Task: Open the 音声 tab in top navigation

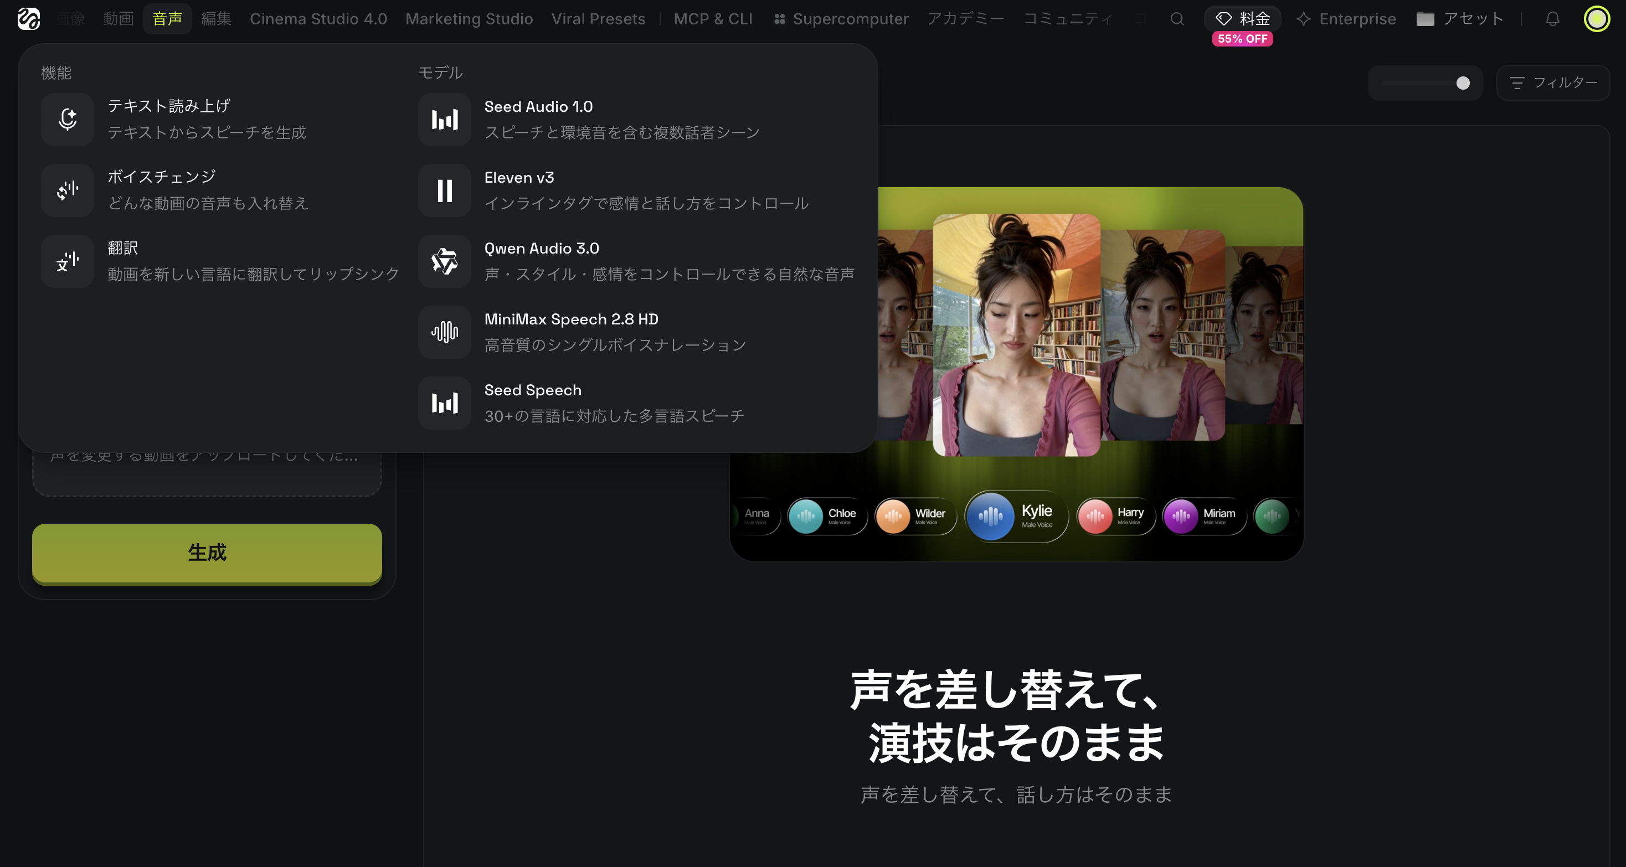Action: coord(167,19)
